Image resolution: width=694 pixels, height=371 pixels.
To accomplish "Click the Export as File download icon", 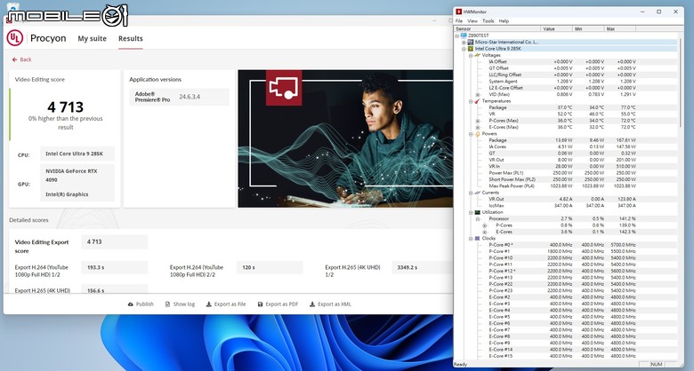I will point(209,304).
